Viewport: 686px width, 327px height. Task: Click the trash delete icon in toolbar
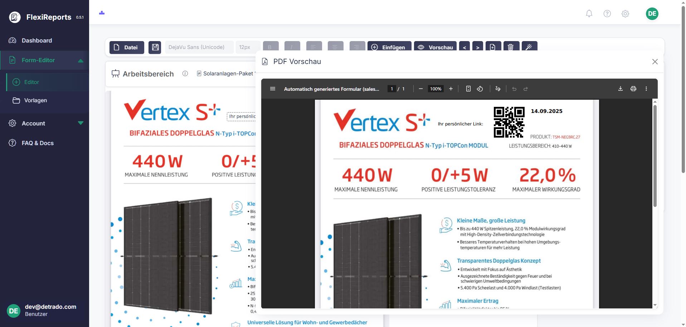tap(511, 47)
